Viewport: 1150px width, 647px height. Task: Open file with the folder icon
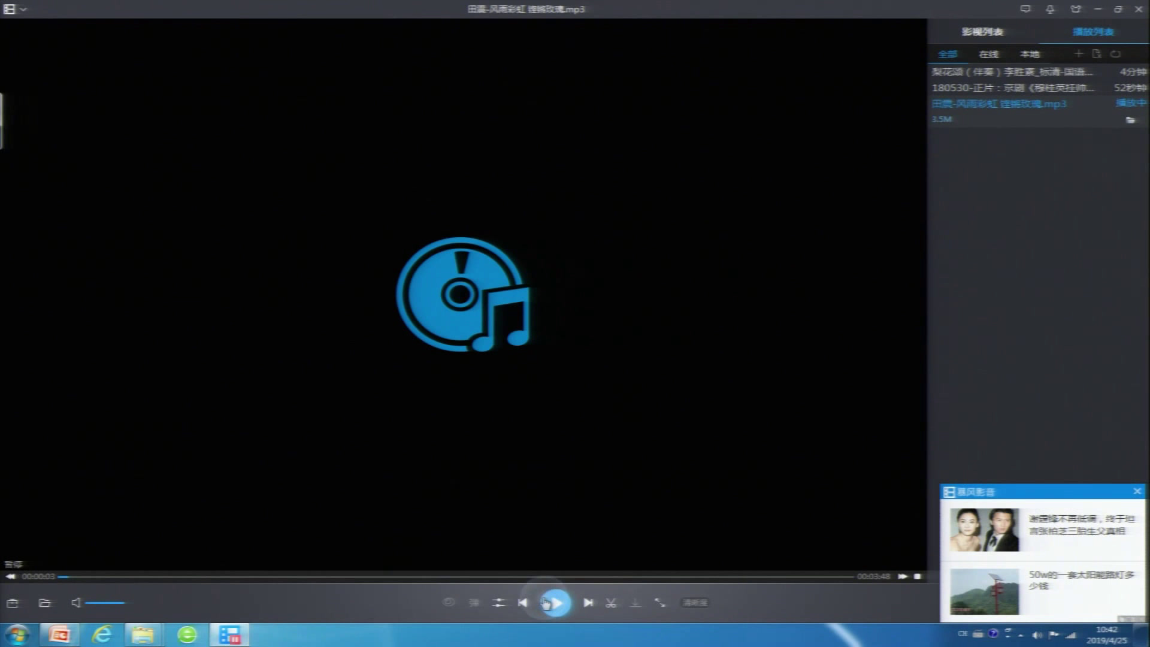click(44, 603)
